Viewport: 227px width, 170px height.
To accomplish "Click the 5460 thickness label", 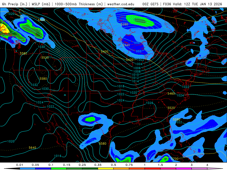I will (x=171, y=93).
